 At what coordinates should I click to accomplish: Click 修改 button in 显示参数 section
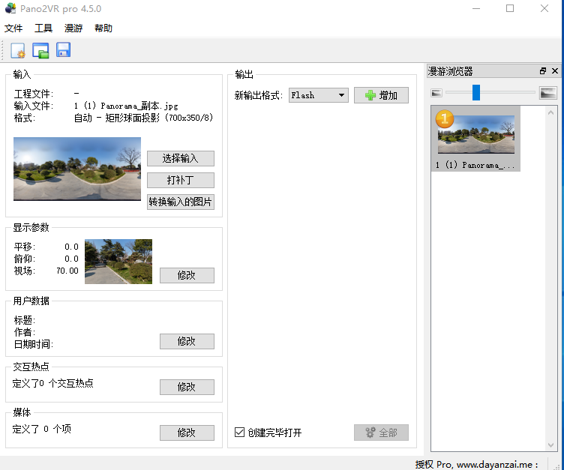click(x=187, y=275)
